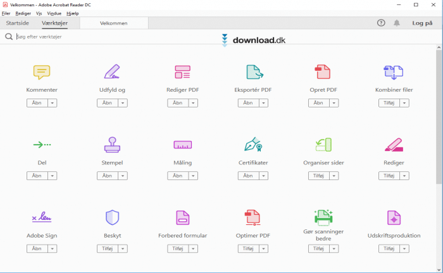
Task: Click Åbn under Adobe Sign
Action: 37,248
